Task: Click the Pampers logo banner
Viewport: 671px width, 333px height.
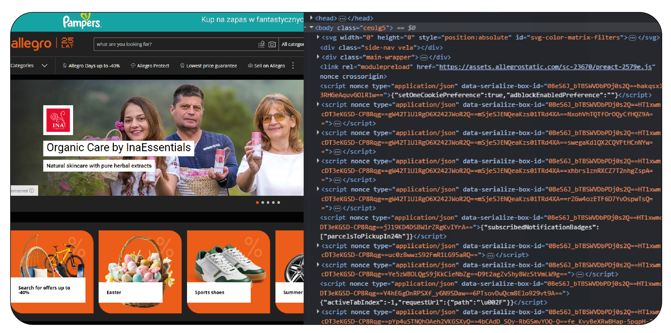Action: 82,21
